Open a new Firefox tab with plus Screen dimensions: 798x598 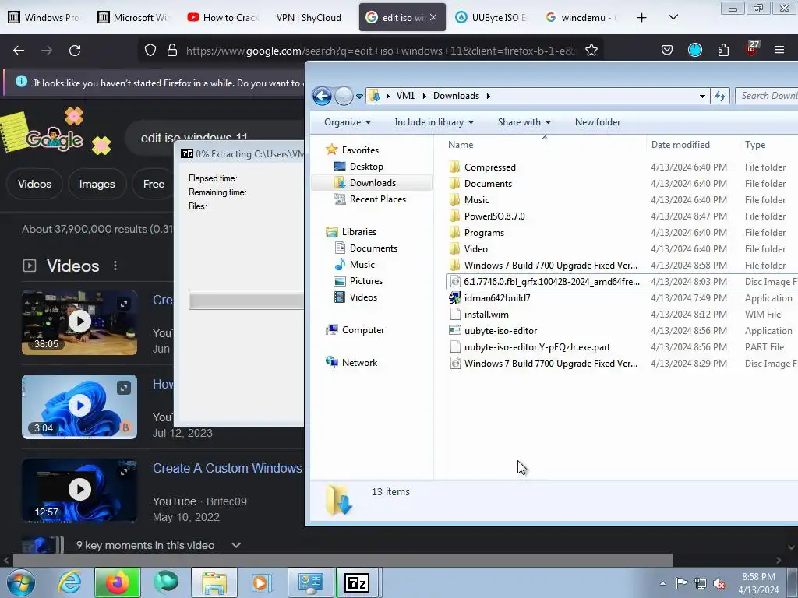click(642, 18)
